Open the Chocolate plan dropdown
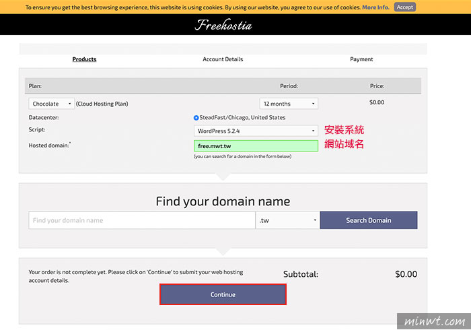 click(51, 104)
